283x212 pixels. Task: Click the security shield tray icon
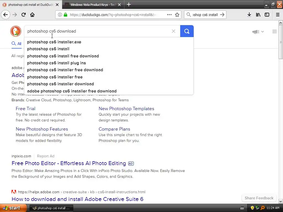252,208
